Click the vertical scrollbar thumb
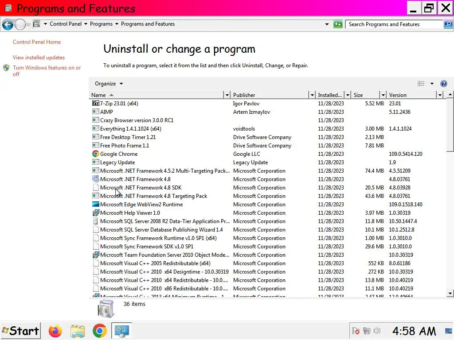Viewport: 454px width, 340px height. 450,124
